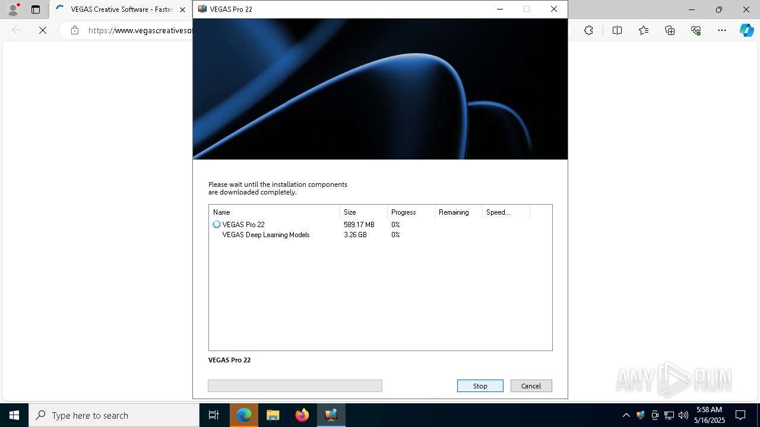Viewport: 760px width, 427px height.
Task: Open Edge Collections panel
Action: (670, 30)
